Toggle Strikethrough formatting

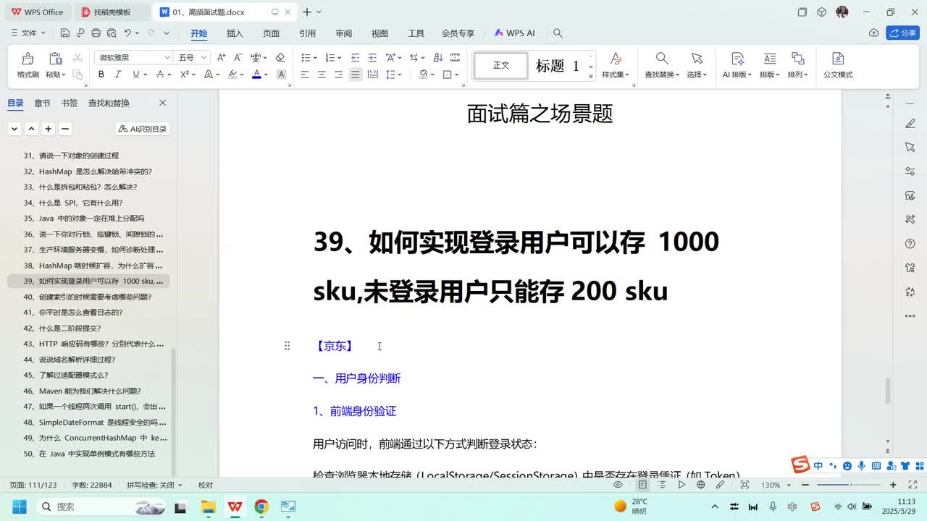click(x=159, y=75)
